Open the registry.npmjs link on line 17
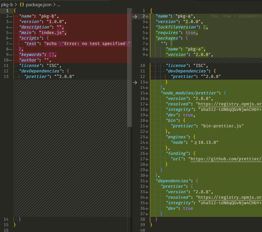Viewport: 262px width, 232px height. pyautogui.click(x=230, y=104)
